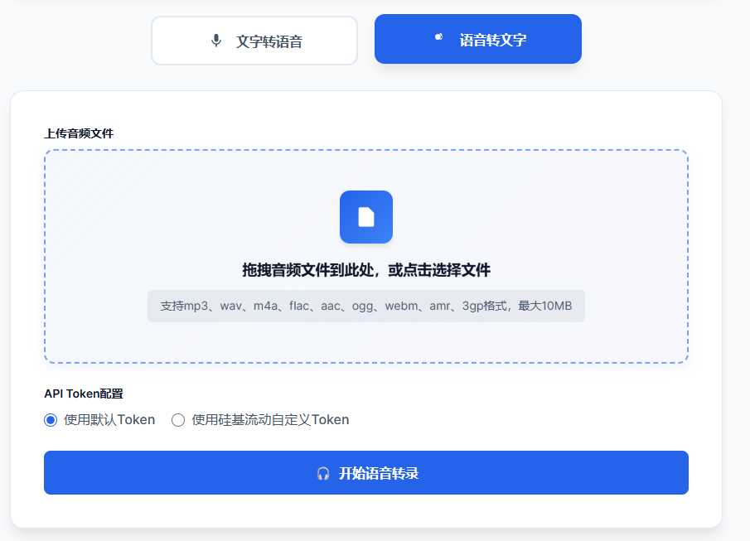Click the supported audio formats hint text
The height and width of the screenshot is (541, 750).
coord(365,306)
